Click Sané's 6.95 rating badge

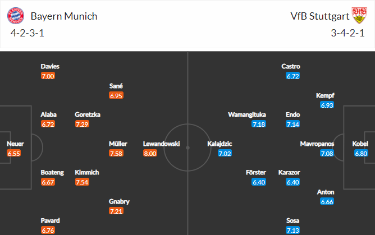pyautogui.click(x=116, y=96)
